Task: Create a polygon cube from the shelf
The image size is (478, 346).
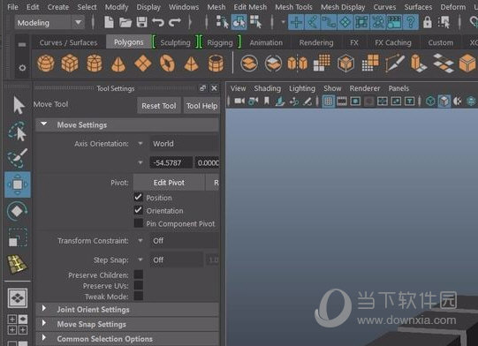Action: pyautogui.click(x=70, y=64)
